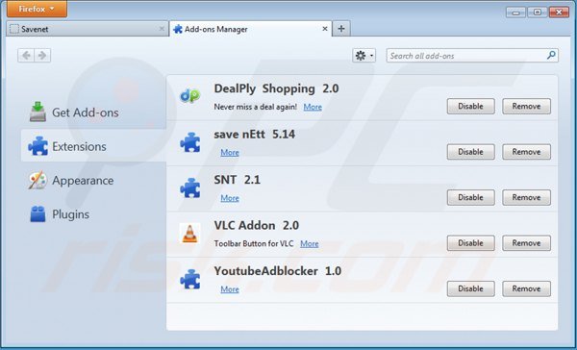Click 'Toolbar Button for VLC' description
Image resolution: width=577 pixels, height=350 pixels.
tap(254, 243)
